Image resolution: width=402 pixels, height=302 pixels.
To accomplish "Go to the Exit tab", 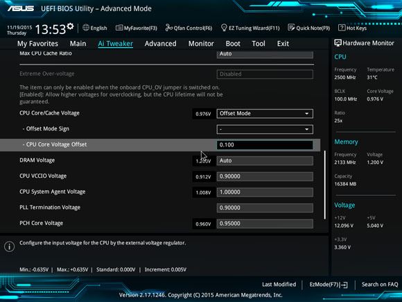I will (283, 44).
